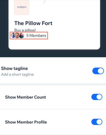Click the Buy a pillow! tagline text
The image size is (106, 135).
point(25,30)
